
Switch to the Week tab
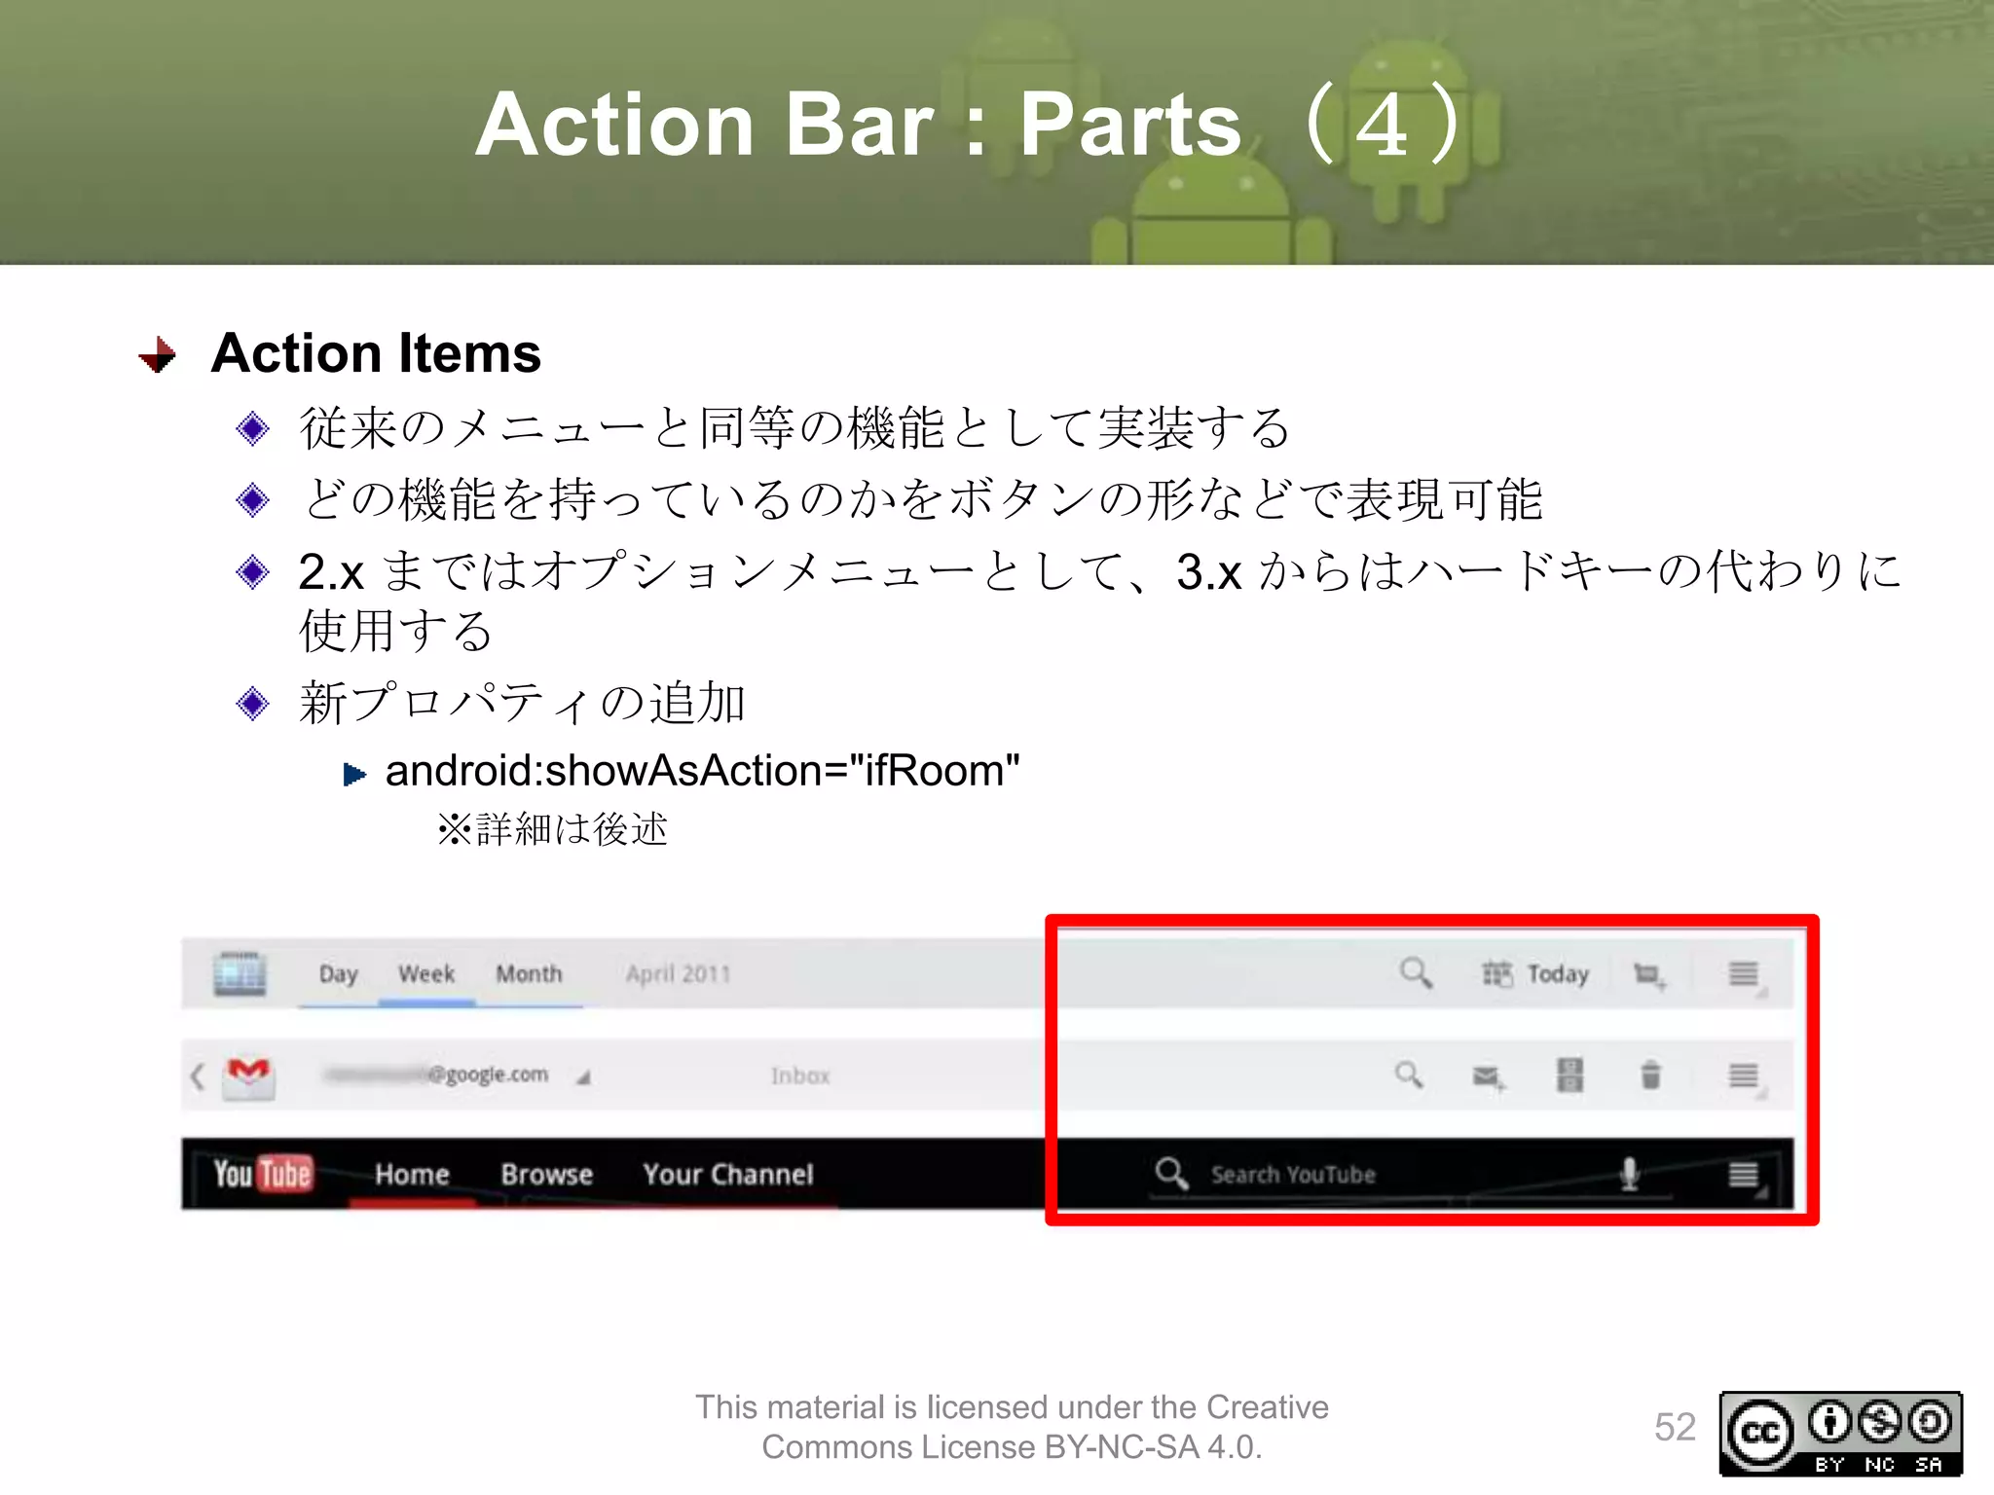pyautogui.click(x=426, y=974)
